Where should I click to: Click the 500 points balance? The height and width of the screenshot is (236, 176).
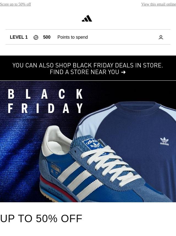coord(47,37)
